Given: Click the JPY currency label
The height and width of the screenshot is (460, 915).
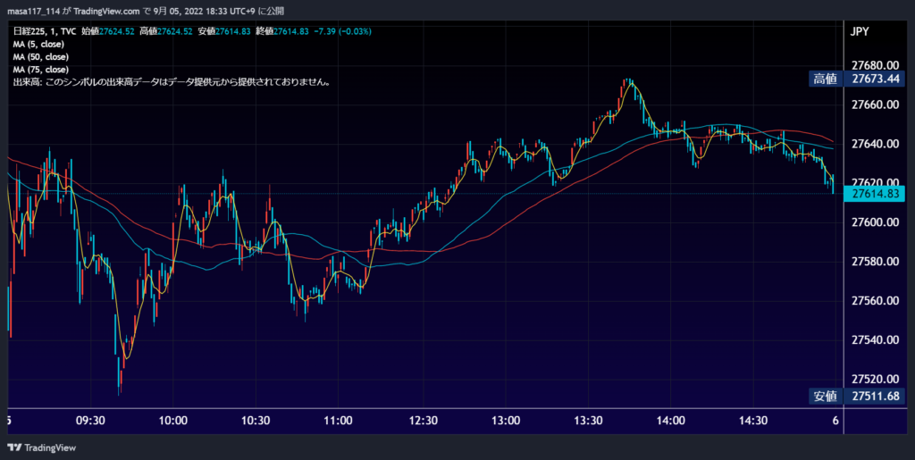Looking at the screenshot, I should 860,31.
